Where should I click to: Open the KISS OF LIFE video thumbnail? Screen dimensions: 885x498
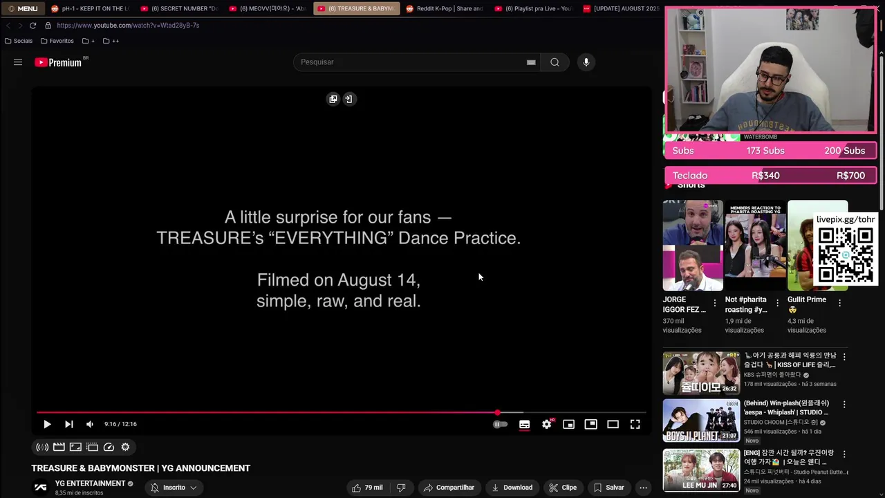[701, 373]
